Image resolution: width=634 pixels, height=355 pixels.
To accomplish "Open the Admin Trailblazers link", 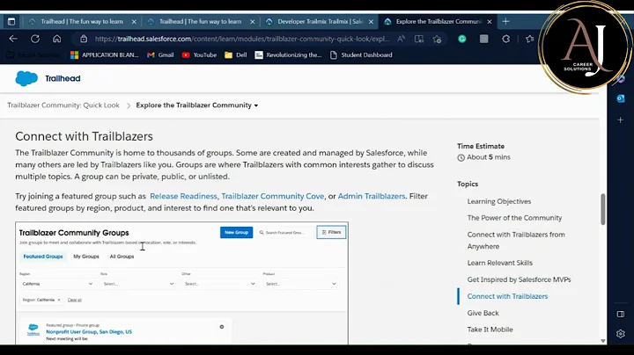I will tap(372, 196).
